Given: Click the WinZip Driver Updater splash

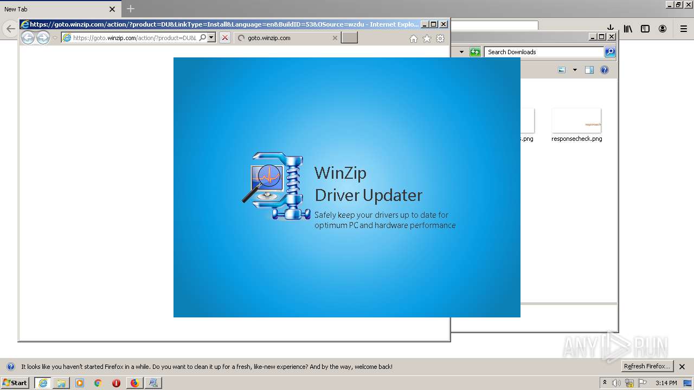Looking at the screenshot, I should tap(347, 187).
